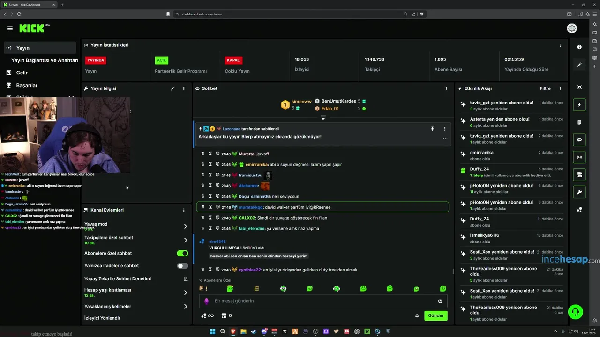Open Windows Start menu
The height and width of the screenshot is (337, 600).
tap(212, 331)
